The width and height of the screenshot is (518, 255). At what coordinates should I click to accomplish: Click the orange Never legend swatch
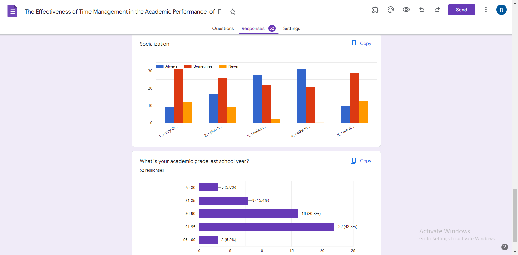(223, 66)
